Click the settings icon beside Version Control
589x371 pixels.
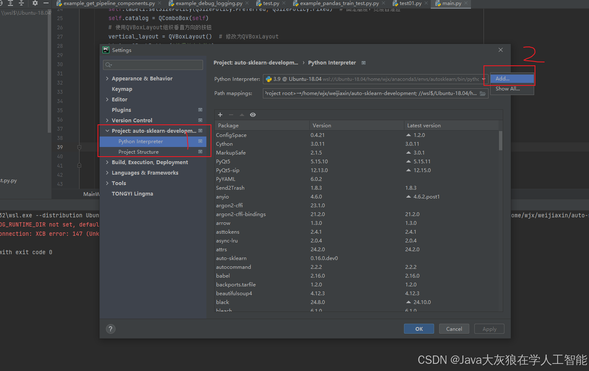(200, 120)
